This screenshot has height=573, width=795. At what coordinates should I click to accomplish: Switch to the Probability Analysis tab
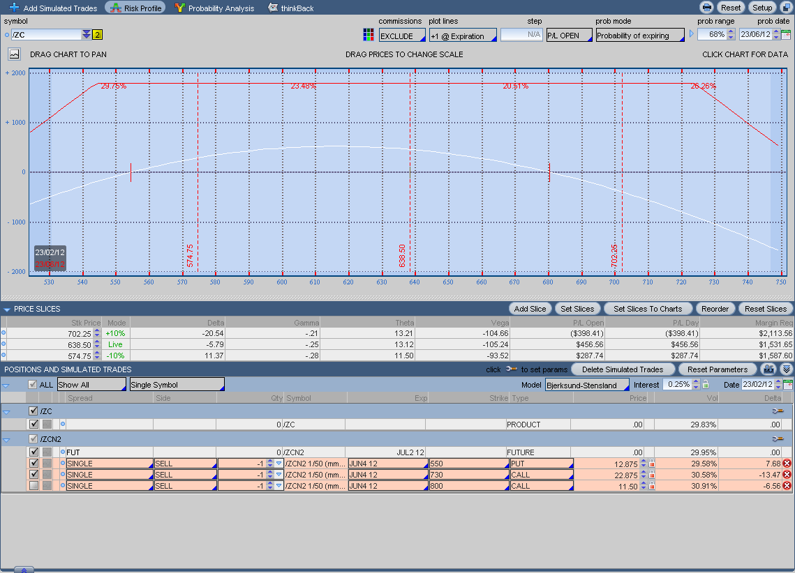pos(214,8)
